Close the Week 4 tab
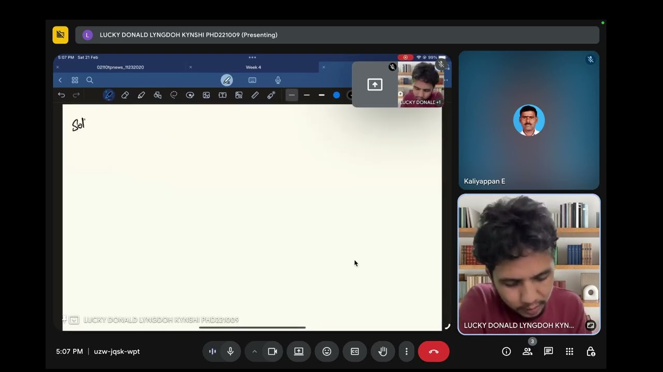 tap(191, 67)
